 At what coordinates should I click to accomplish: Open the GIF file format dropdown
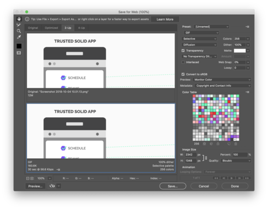coord(201,33)
